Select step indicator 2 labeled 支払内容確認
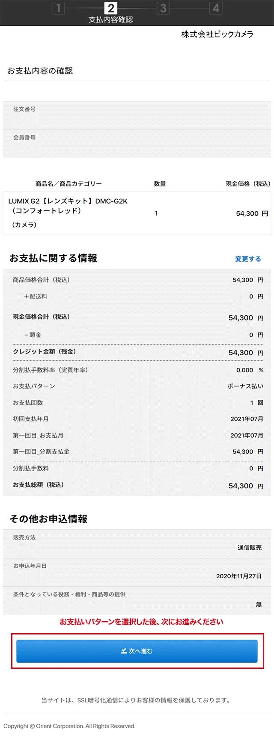The height and width of the screenshot is (747, 274). [x=110, y=8]
